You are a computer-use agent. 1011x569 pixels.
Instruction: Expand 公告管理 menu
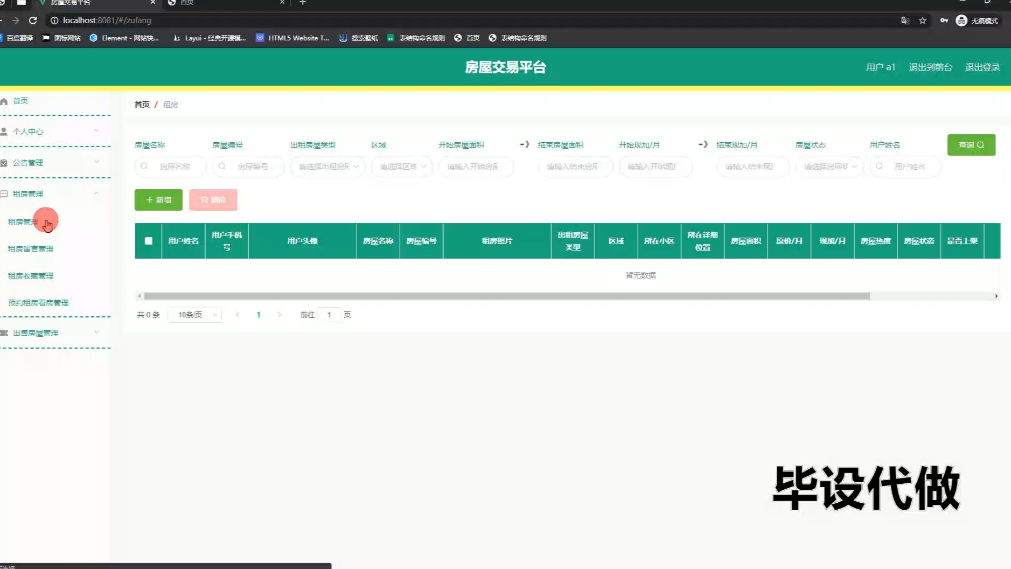[97, 162]
